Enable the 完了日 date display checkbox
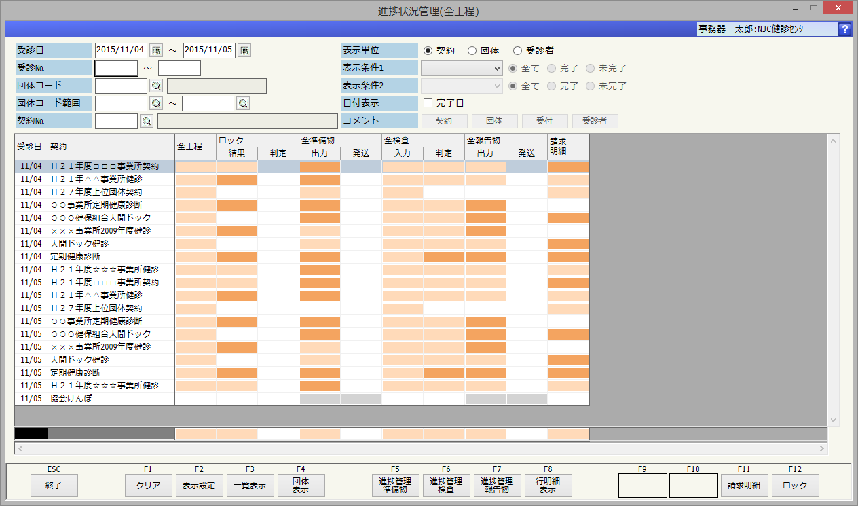Image resolution: width=858 pixels, height=506 pixels. click(428, 103)
